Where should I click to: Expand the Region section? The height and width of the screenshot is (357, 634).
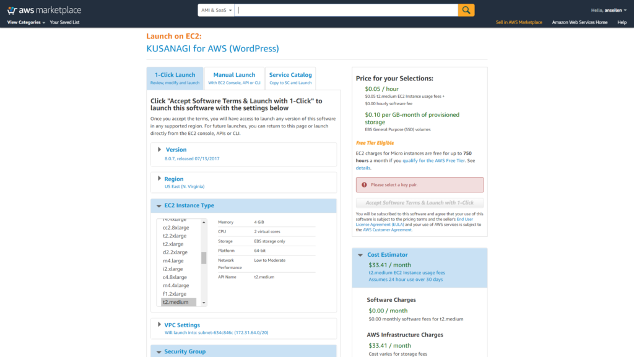click(159, 178)
